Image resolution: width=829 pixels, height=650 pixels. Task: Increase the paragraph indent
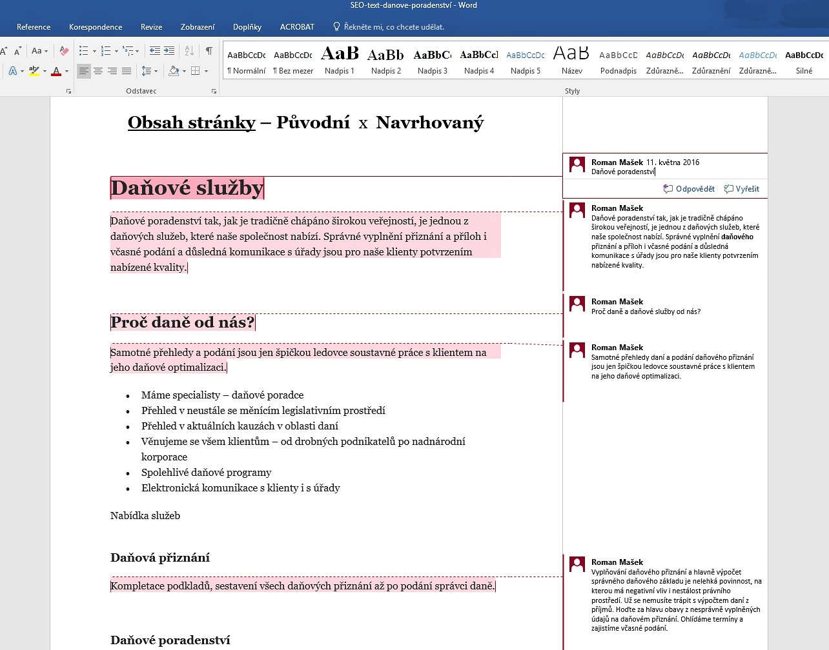tap(169, 51)
